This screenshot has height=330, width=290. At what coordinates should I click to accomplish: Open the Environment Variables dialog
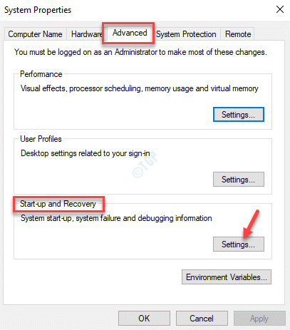coord(227,277)
